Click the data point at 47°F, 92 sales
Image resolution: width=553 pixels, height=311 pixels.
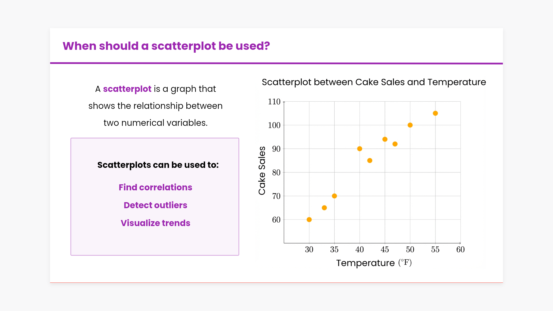(395, 144)
